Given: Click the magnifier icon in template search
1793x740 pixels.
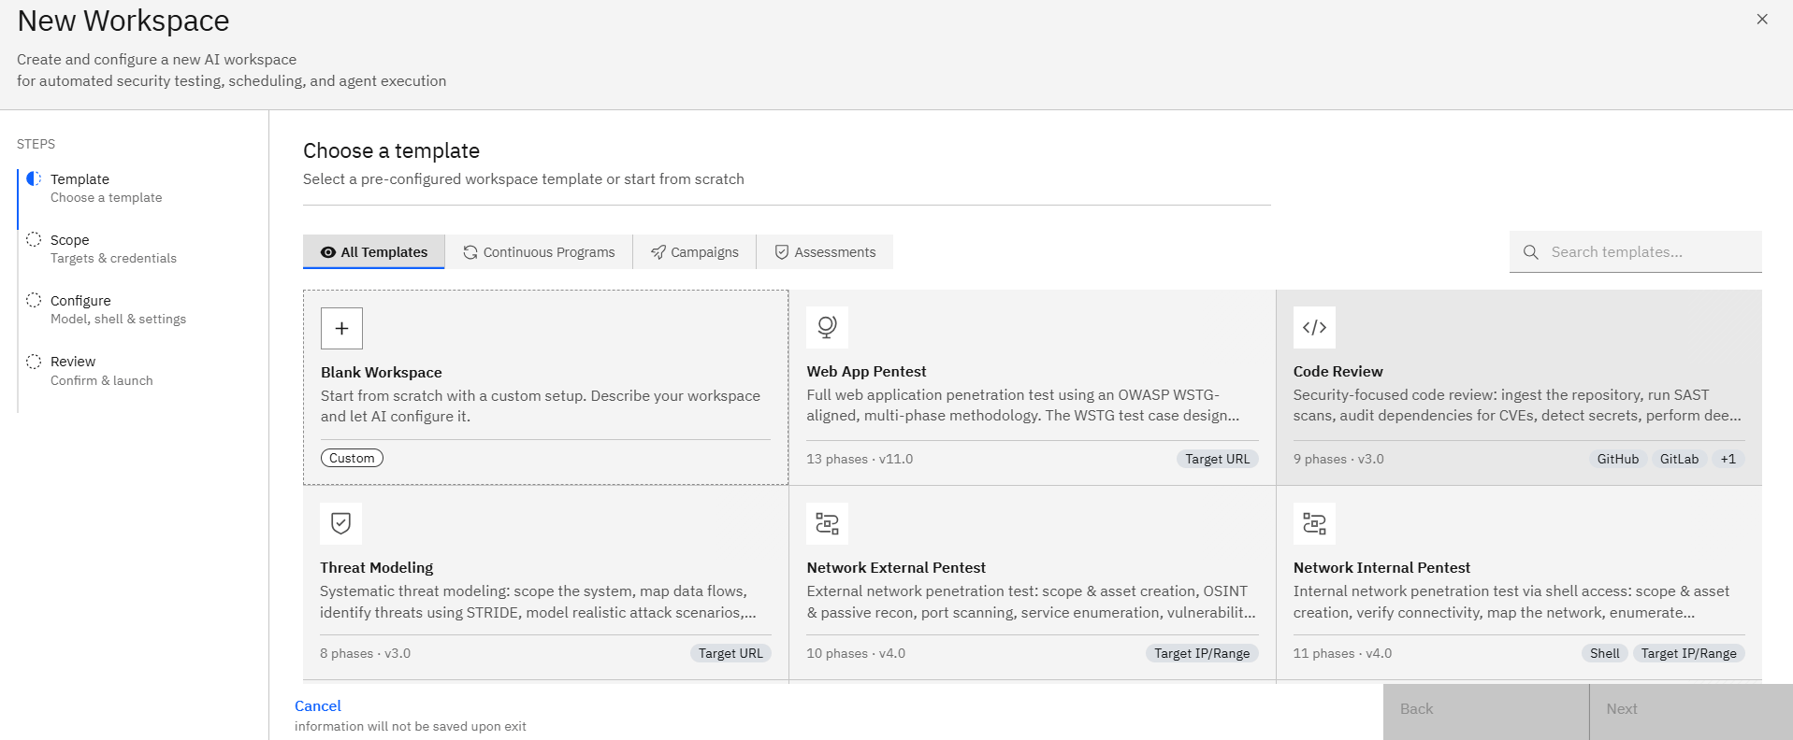Looking at the screenshot, I should 1531,252.
